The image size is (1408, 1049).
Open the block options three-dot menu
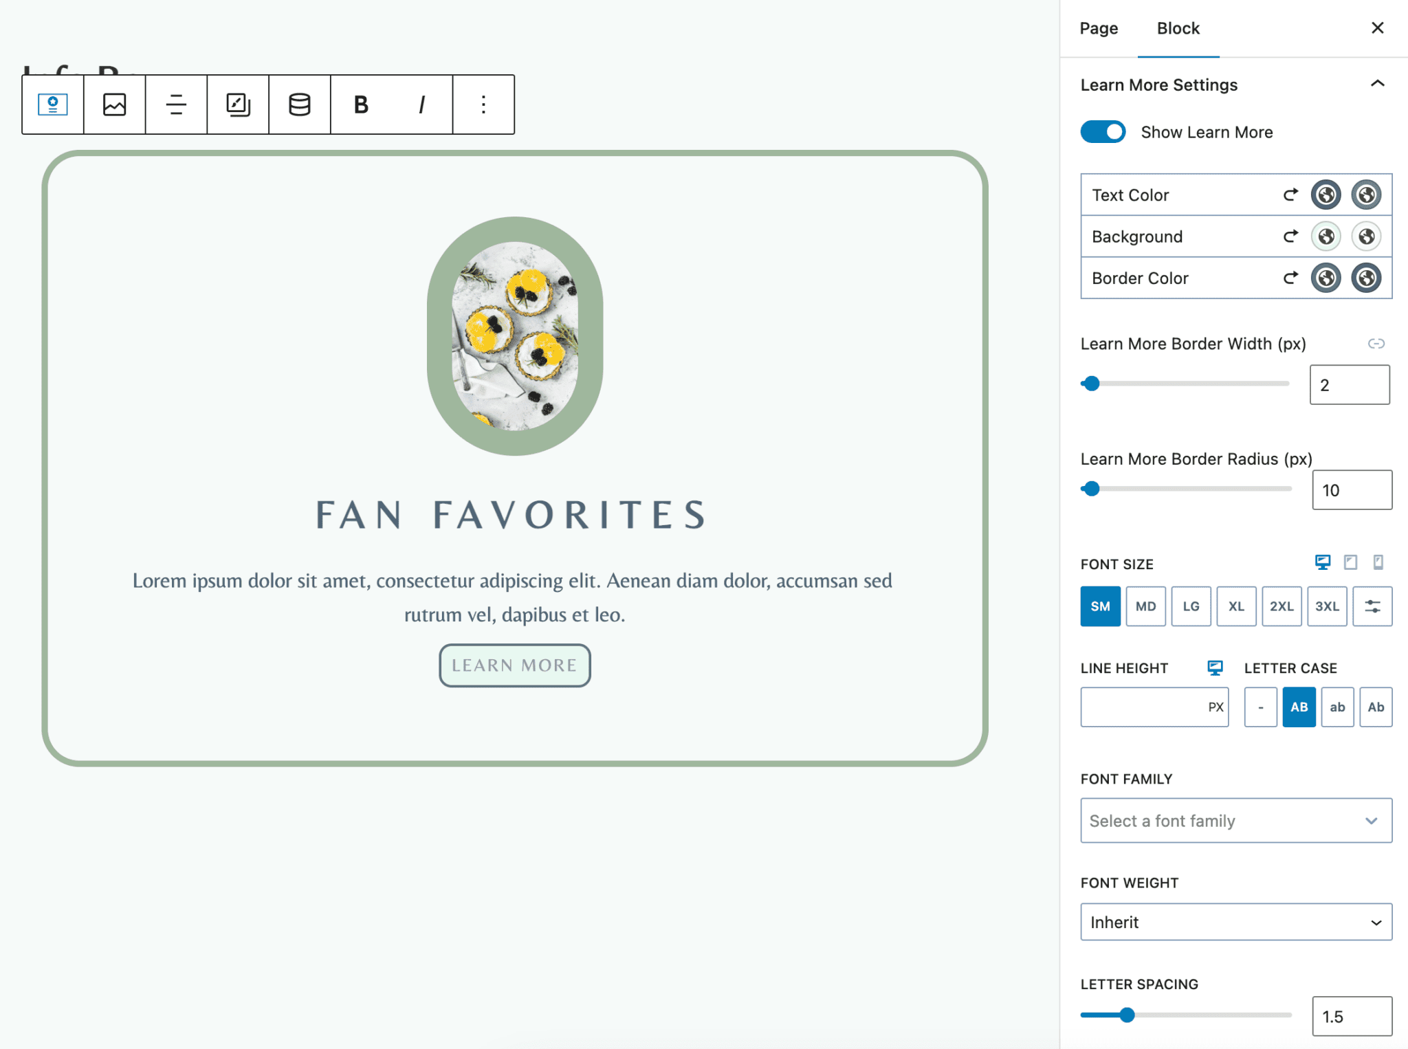483,104
